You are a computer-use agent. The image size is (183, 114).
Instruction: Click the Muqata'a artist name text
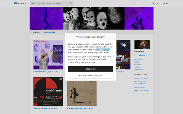click(139, 51)
